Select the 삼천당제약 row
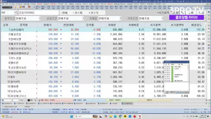 click(x=103, y=30)
